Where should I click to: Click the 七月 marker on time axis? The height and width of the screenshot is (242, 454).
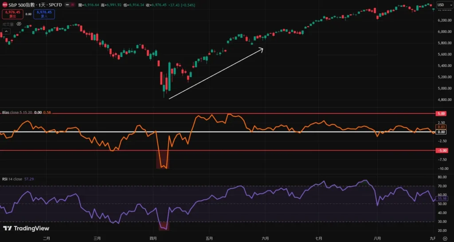318,238
